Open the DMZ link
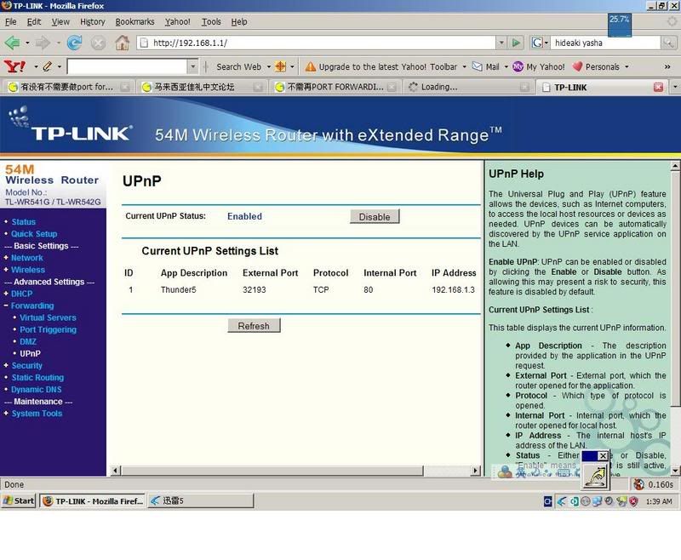The image size is (681, 560). click(28, 341)
